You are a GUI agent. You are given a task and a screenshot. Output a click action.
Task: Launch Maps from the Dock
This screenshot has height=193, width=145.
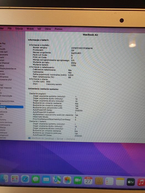point(57,180)
